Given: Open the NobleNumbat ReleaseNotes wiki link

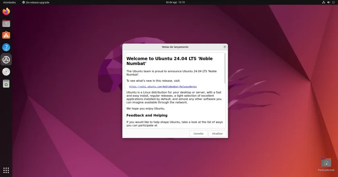Looking at the screenshot, I should coord(163,87).
